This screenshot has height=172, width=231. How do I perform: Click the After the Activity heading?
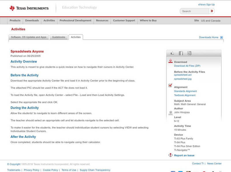pyautogui.click(x=23, y=137)
